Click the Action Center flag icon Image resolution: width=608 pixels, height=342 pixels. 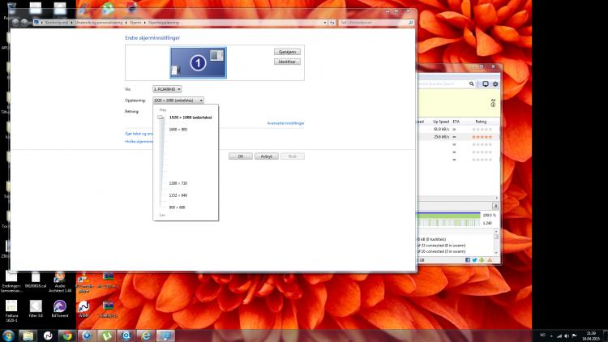tap(574, 336)
